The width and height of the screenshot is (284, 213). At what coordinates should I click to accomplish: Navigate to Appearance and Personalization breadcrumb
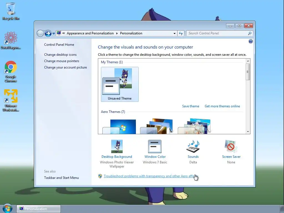point(90,33)
